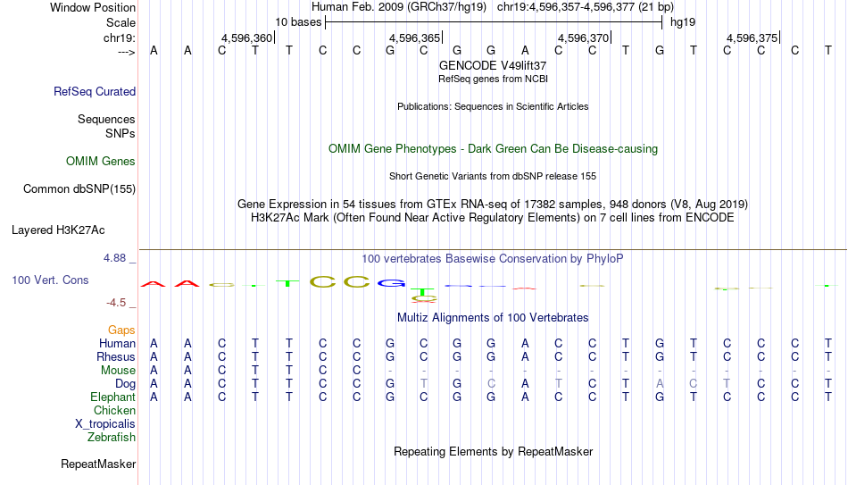Click the 4.88 PhyloP upper axis value
Image resolution: width=848 pixels, height=485 pixels.
(115, 258)
